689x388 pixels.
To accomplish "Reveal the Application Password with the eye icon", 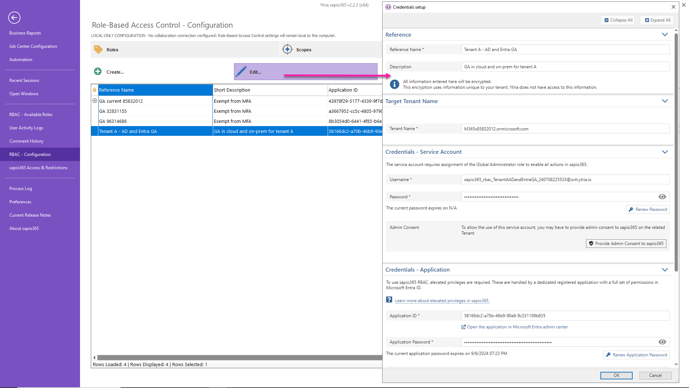I will click(x=662, y=342).
